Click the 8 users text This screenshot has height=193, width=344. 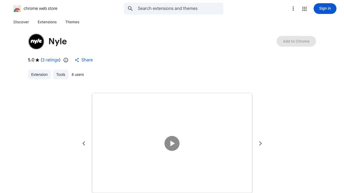coord(78,75)
